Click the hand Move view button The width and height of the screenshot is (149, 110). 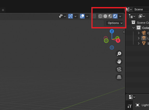(119, 62)
